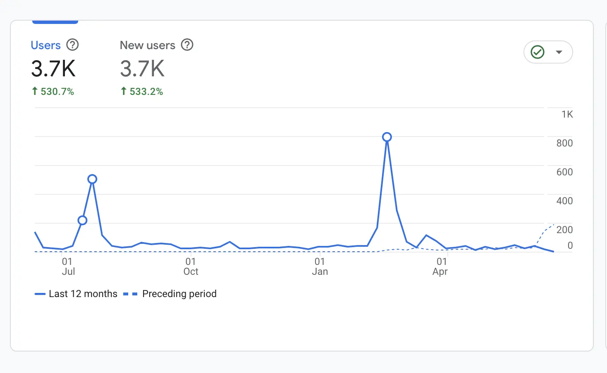The width and height of the screenshot is (607, 373).
Task: Select the New users metric tab
Action: (x=147, y=45)
